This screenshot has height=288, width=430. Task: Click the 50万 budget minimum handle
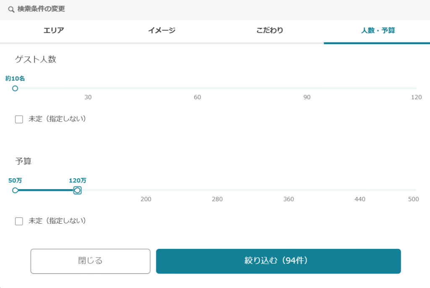(15, 190)
